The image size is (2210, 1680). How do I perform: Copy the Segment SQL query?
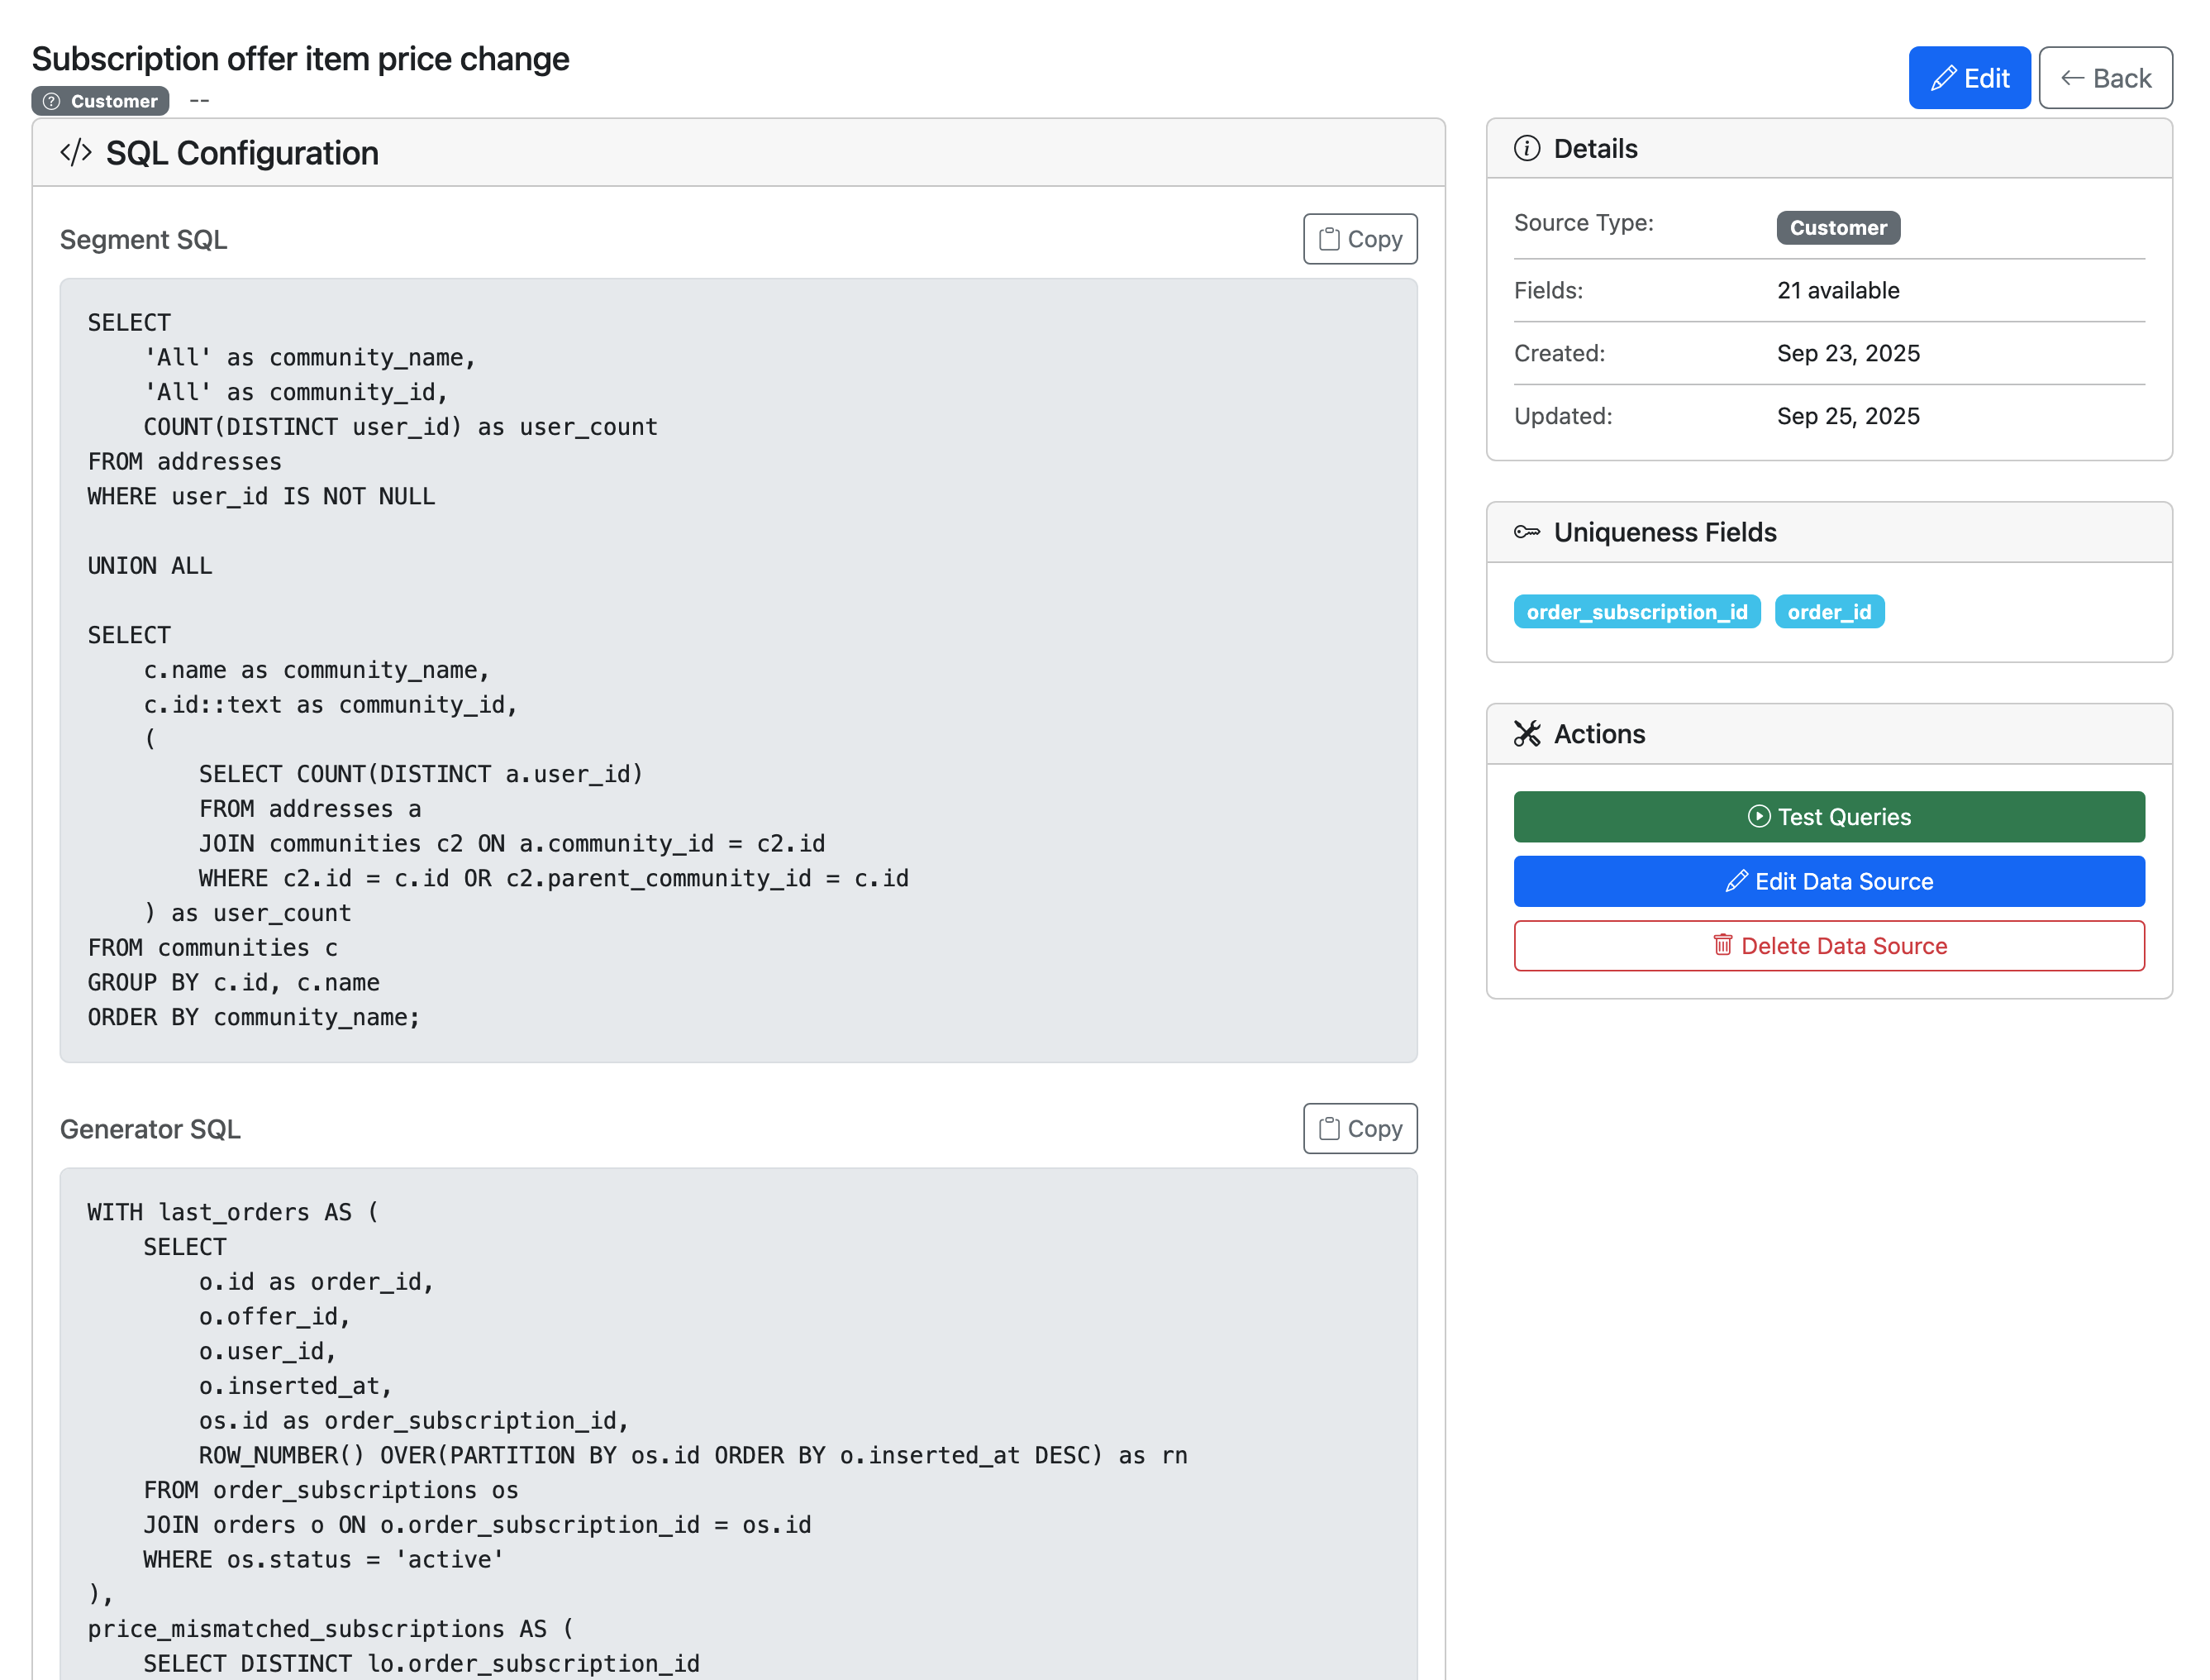pos(1360,239)
